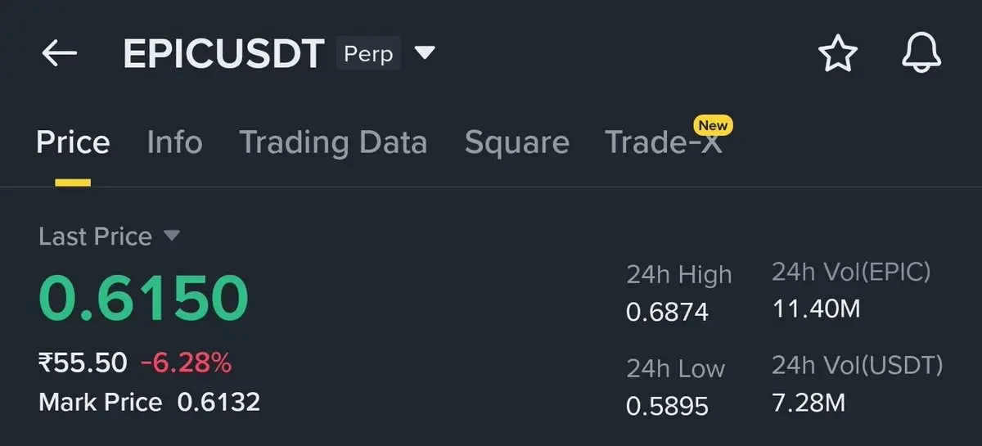Screen dimensions: 982x446
Task: Click the 24h Low value 0.5895
Action: point(667,405)
